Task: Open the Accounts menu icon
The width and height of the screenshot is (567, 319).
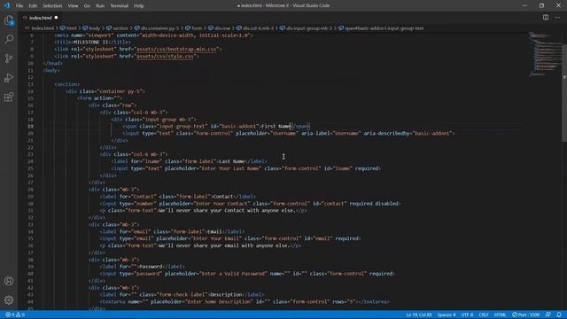Action: point(9,281)
